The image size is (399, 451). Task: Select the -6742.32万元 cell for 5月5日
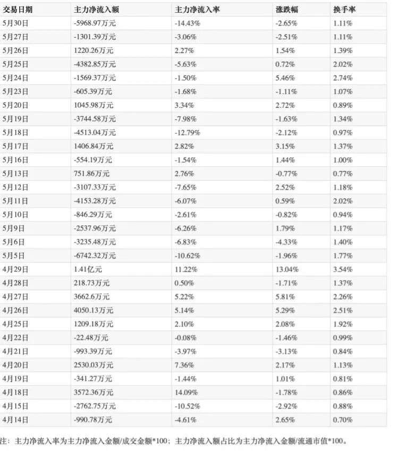point(95,256)
